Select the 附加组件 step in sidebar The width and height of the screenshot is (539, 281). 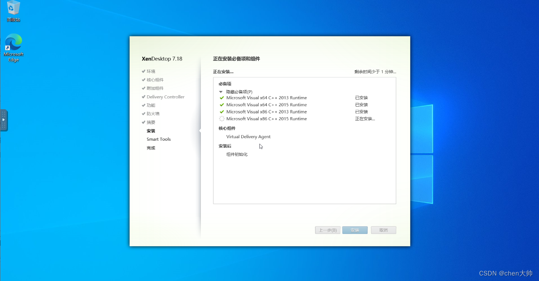coord(155,88)
